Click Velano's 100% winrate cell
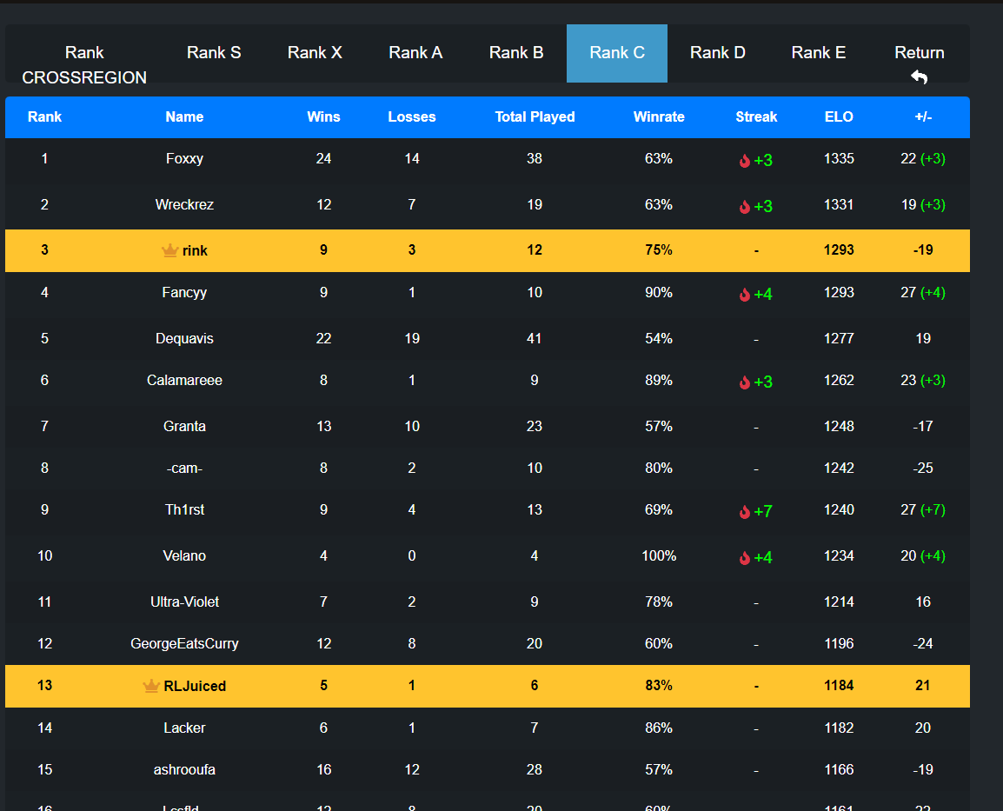Screen dimensions: 1003x811 point(659,555)
